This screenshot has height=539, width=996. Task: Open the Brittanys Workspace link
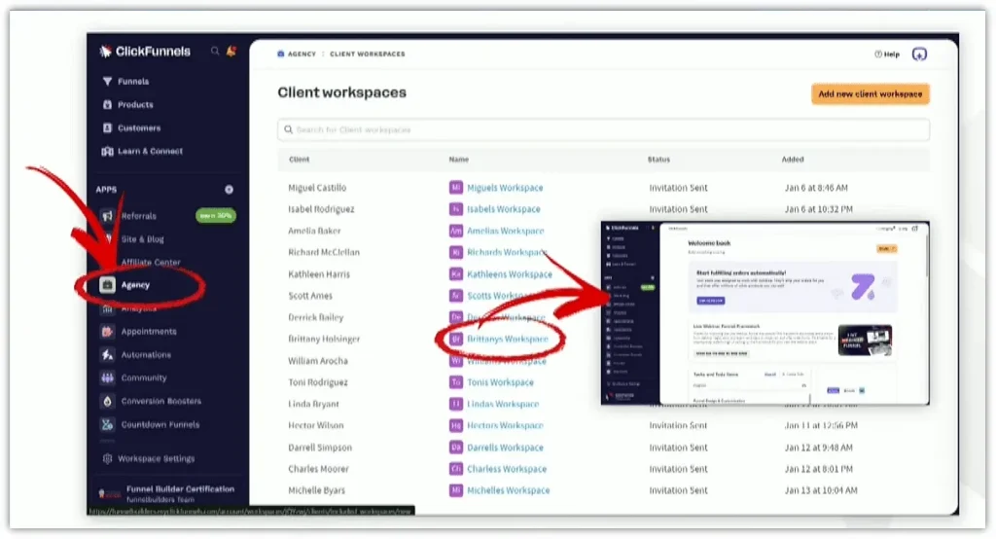(507, 340)
